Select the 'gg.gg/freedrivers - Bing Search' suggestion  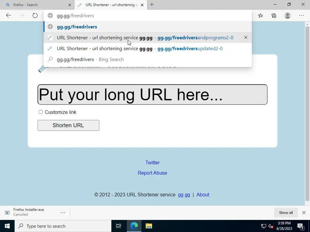click(x=148, y=60)
